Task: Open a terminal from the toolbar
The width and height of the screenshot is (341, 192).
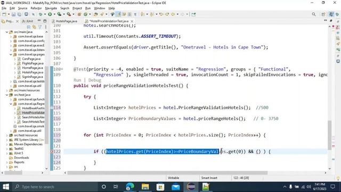Action: pos(26,14)
